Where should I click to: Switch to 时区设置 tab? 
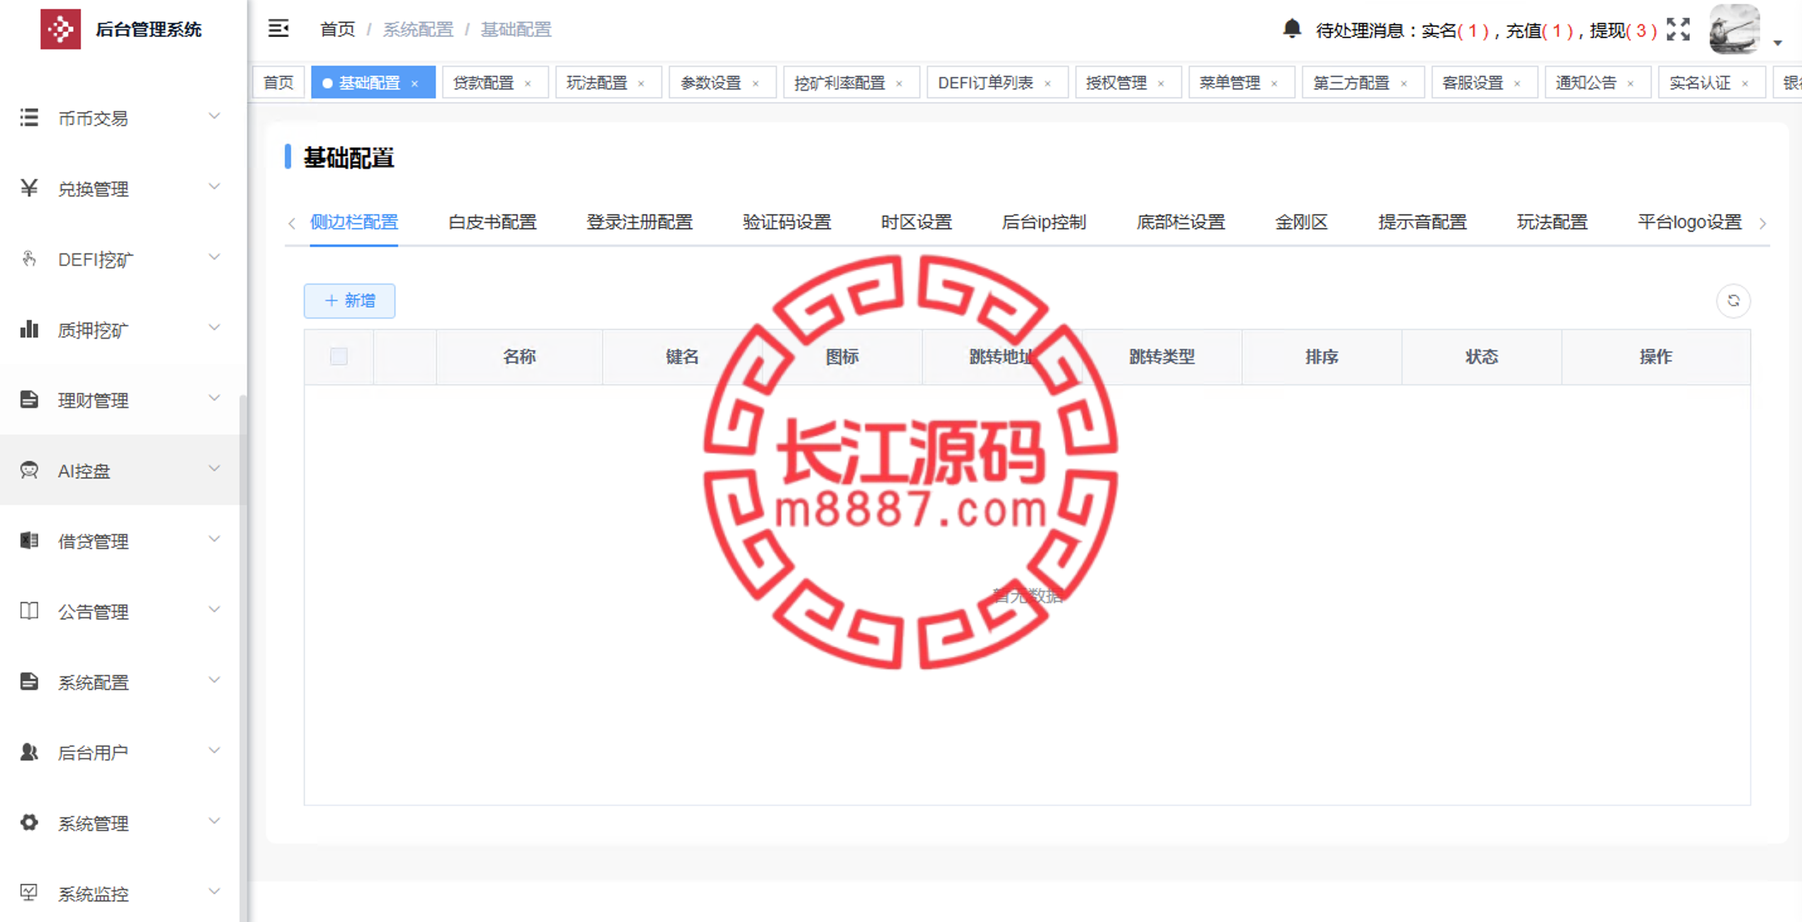tap(915, 222)
